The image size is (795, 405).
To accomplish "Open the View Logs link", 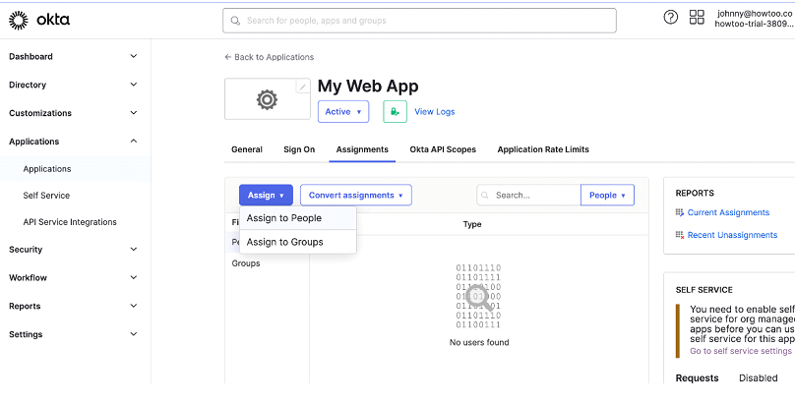I will pyautogui.click(x=434, y=112).
